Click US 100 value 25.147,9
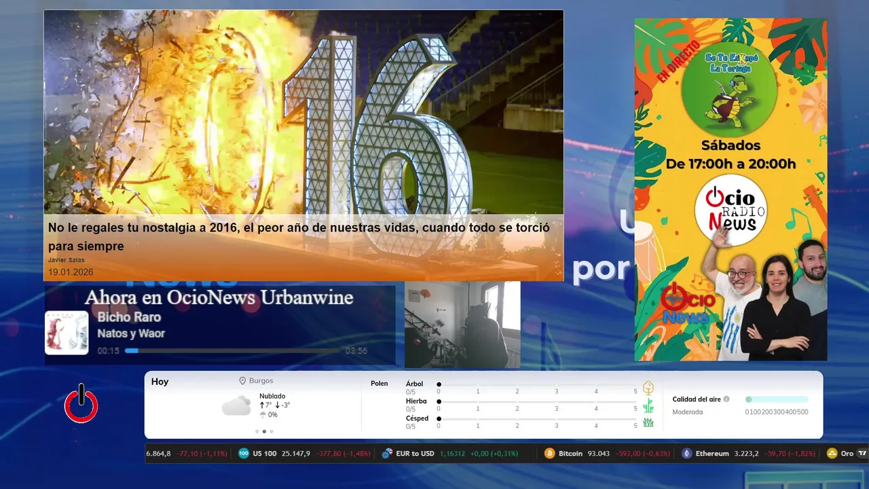This screenshot has height=489, width=869. (296, 454)
